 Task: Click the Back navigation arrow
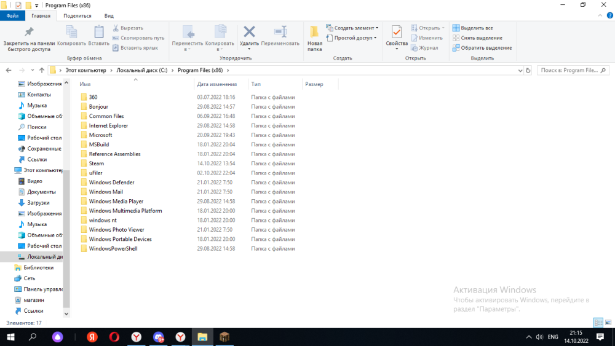tap(9, 70)
